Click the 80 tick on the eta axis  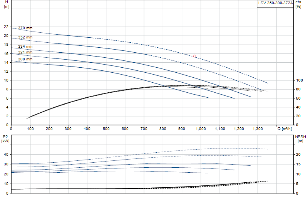pos(298,89)
